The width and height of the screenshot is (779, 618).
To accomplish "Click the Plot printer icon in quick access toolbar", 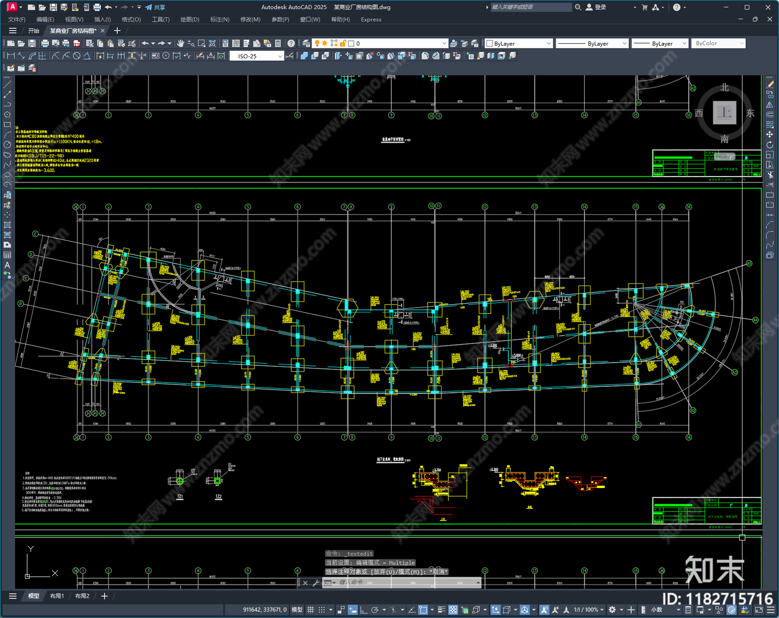I will click(x=97, y=7).
